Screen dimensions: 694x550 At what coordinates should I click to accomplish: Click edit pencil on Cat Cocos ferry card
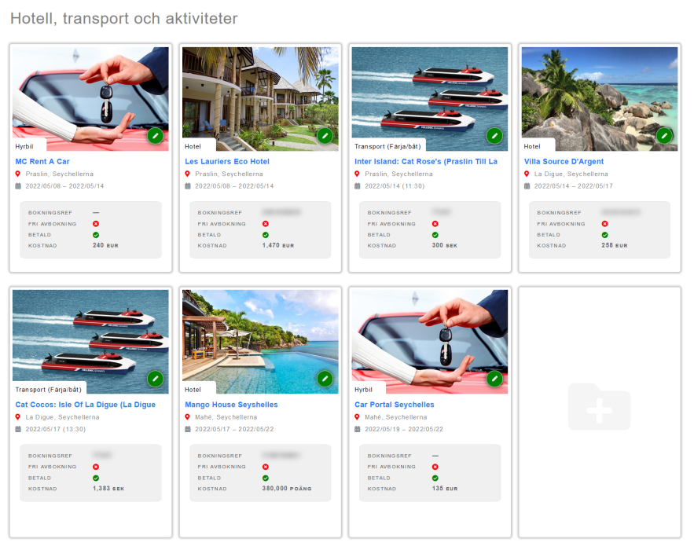pyautogui.click(x=156, y=379)
